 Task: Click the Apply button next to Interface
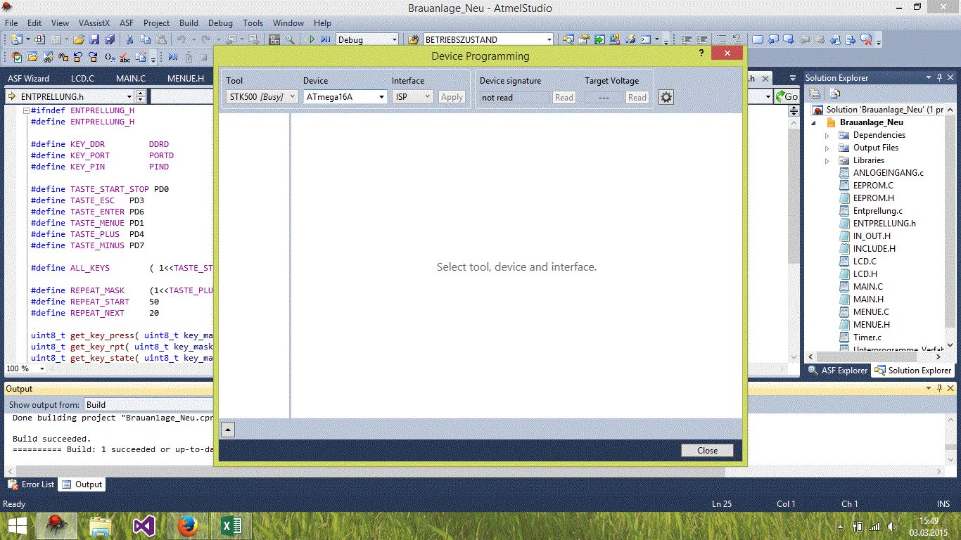pos(452,97)
